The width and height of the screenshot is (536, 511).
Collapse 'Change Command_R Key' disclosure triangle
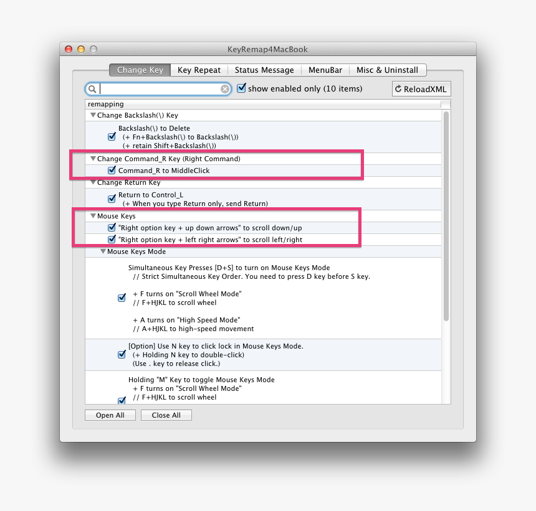point(93,159)
